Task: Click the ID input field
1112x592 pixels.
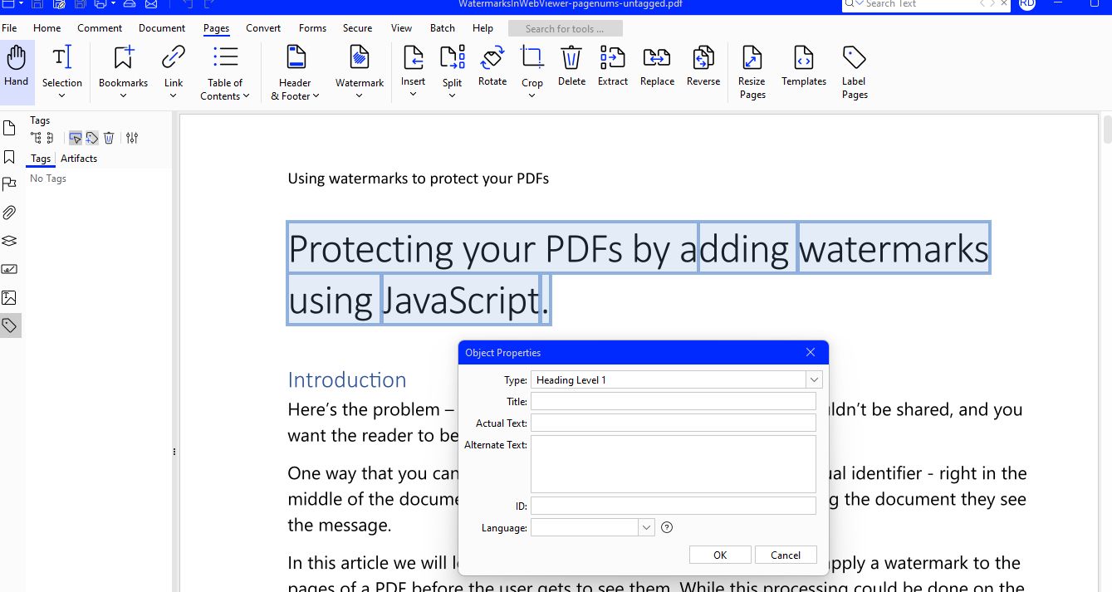Action: (674, 506)
